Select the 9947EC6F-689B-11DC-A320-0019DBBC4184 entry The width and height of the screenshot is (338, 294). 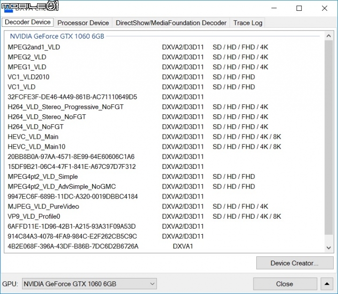click(164, 196)
